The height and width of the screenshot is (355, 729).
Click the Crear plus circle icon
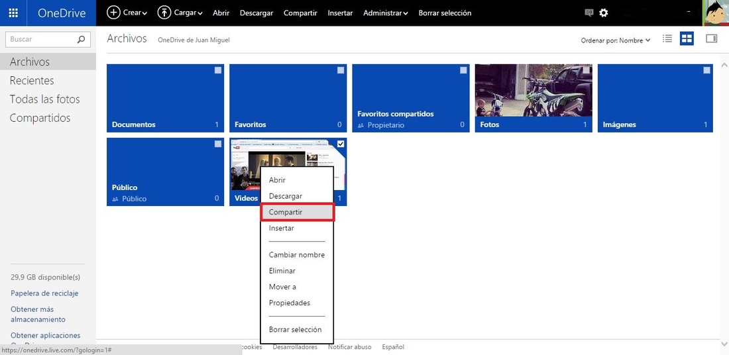click(x=113, y=13)
